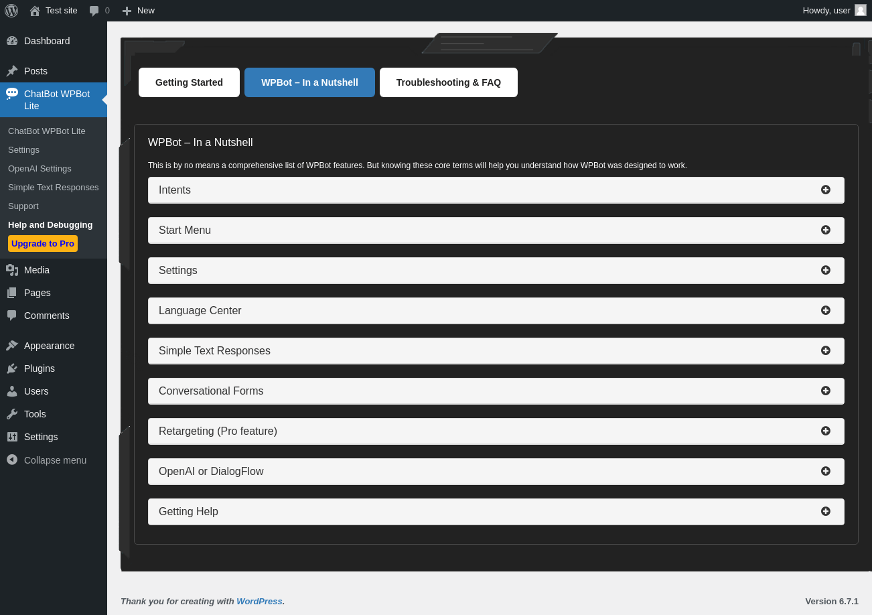Select Help and Debugging submenu item
Screen dimensions: 872x615
[50, 224]
